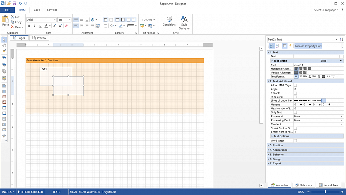Toggle italic formatting
Screen dimensions: 346x195
(x=35, y=26)
